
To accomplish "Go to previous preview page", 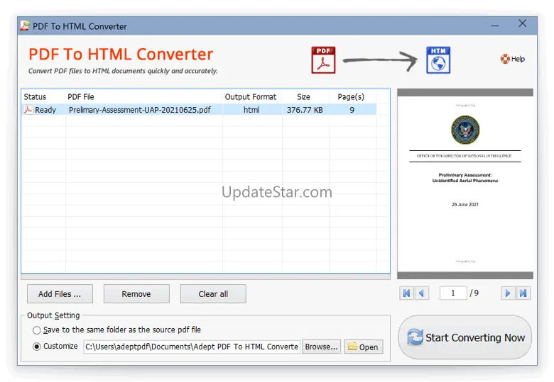I will pyautogui.click(x=421, y=293).
